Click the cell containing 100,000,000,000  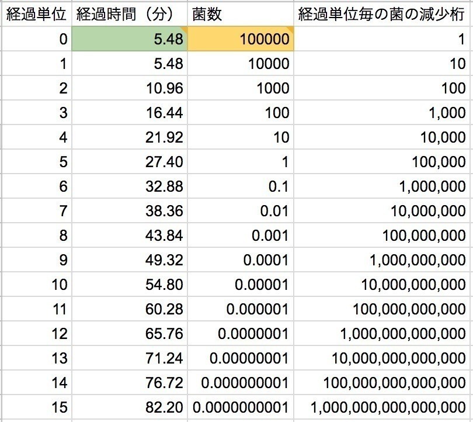(382, 309)
